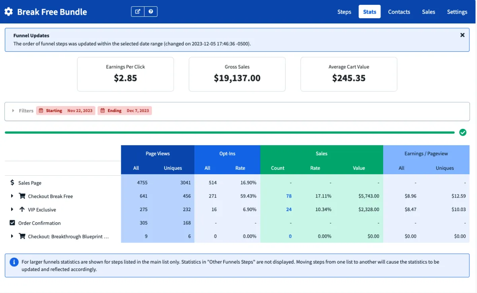Click the gear icon beside Break Free Bundle

(x=8, y=12)
